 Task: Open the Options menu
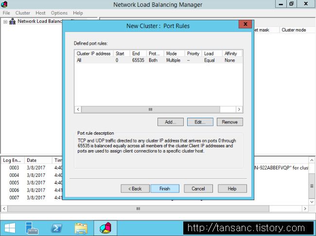click(59, 13)
